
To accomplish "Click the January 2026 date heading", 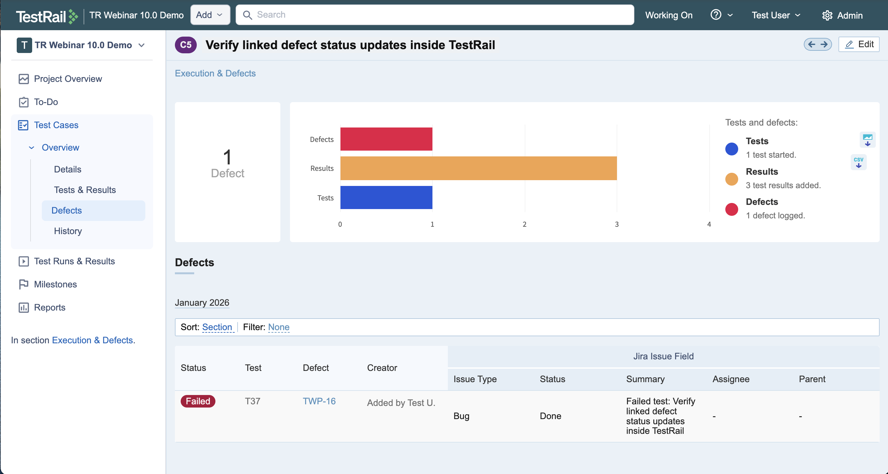I will pyautogui.click(x=202, y=303).
